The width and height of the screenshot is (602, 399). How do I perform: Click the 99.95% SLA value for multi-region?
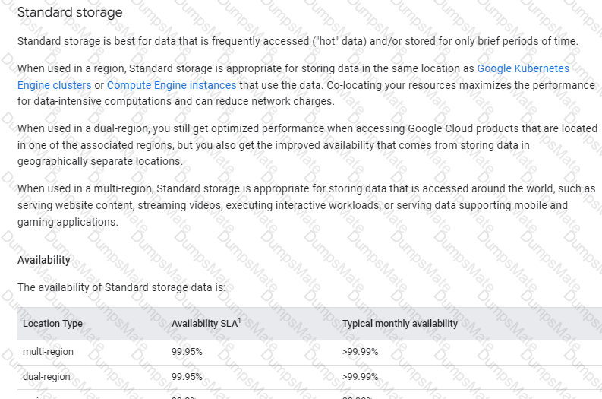[187, 352]
